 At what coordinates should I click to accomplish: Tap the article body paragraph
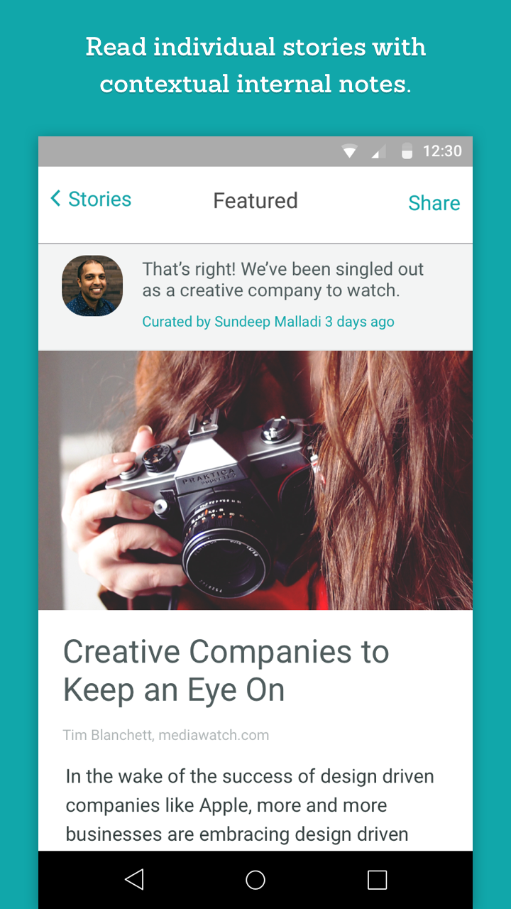[x=250, y=805]
